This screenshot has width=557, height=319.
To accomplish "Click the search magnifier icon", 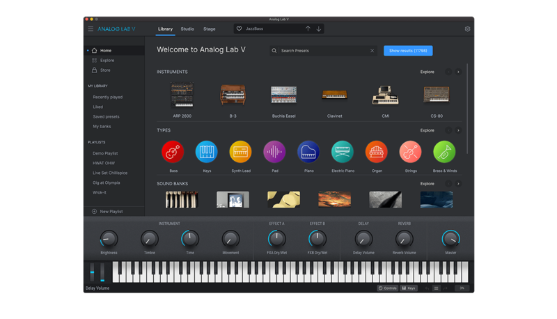I will (274, 51).
